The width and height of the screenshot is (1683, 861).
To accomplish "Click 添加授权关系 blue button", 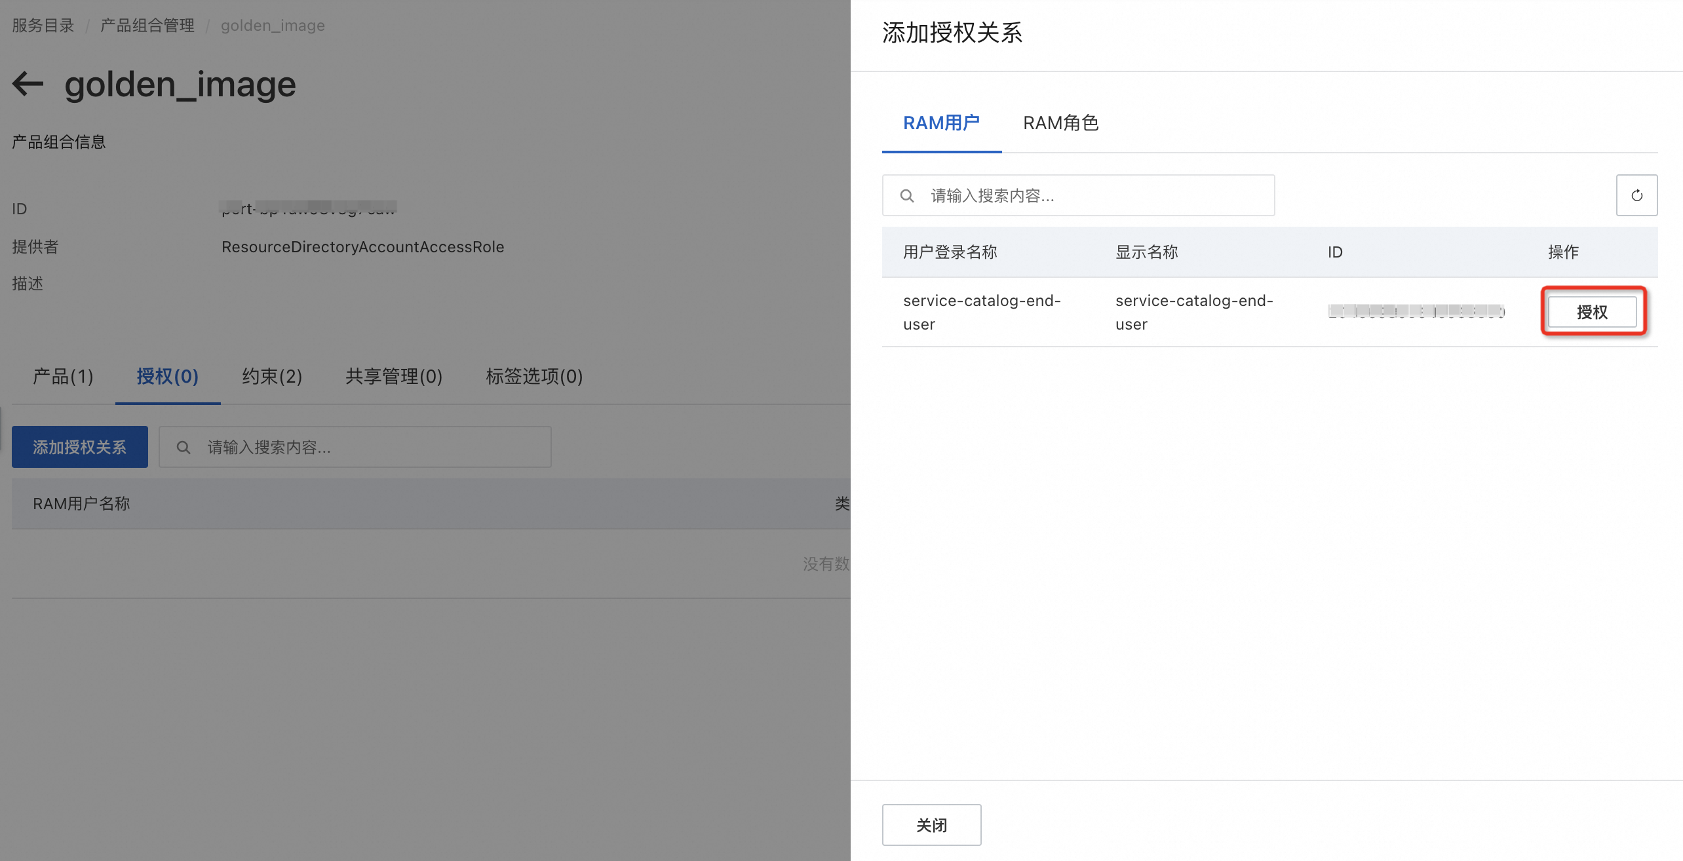I will [80, 448].
